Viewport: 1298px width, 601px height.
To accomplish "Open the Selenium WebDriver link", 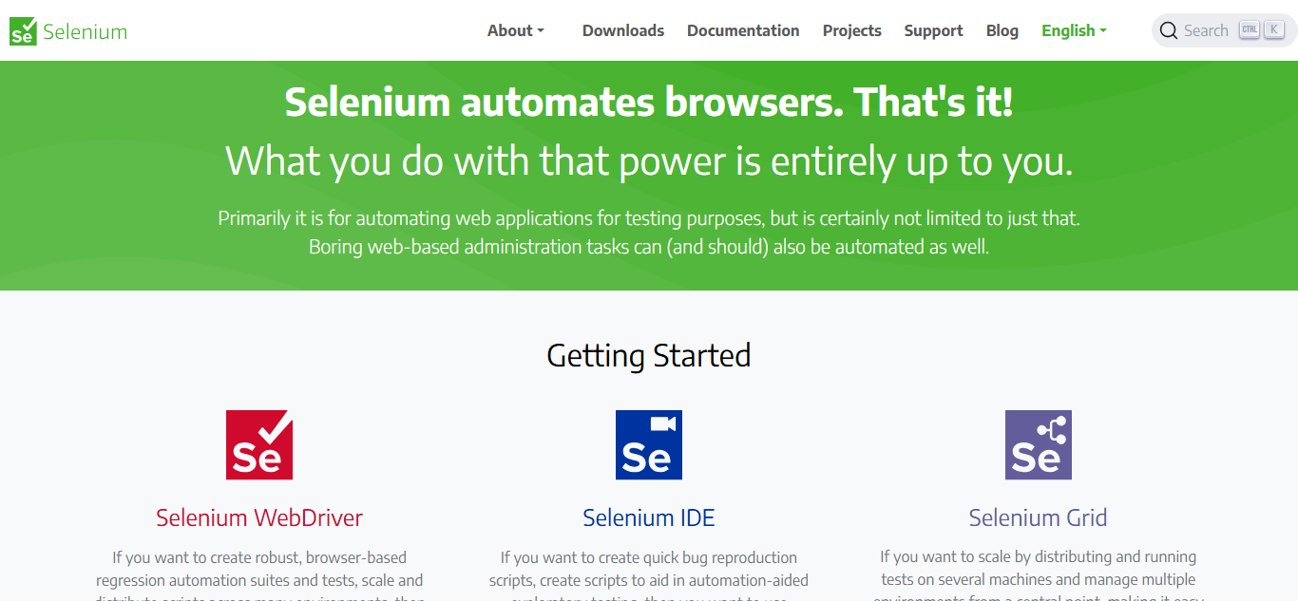I will pyautogui.click(x=258, y=517).
